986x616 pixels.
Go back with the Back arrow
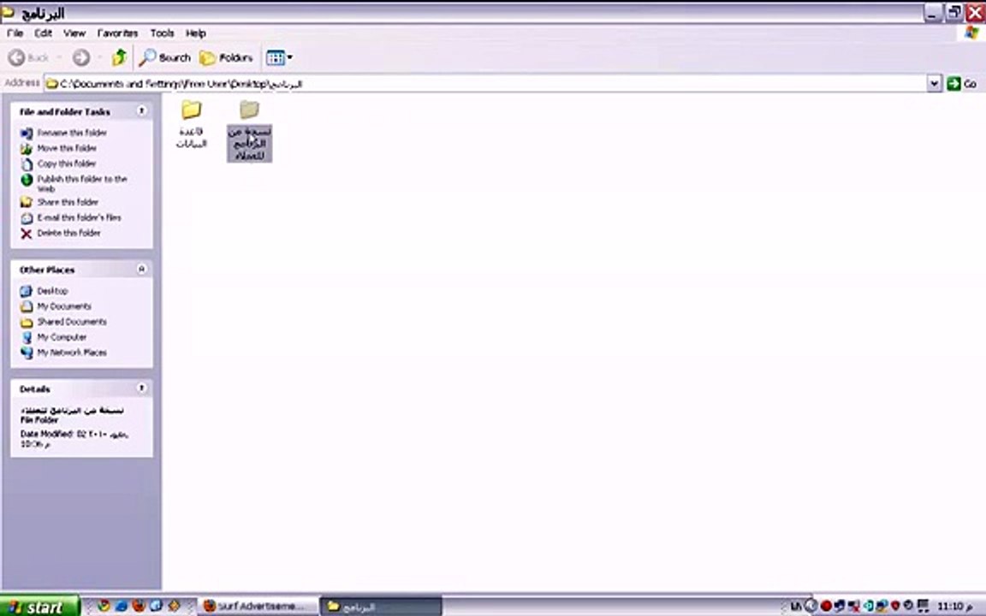pos(29,58)
